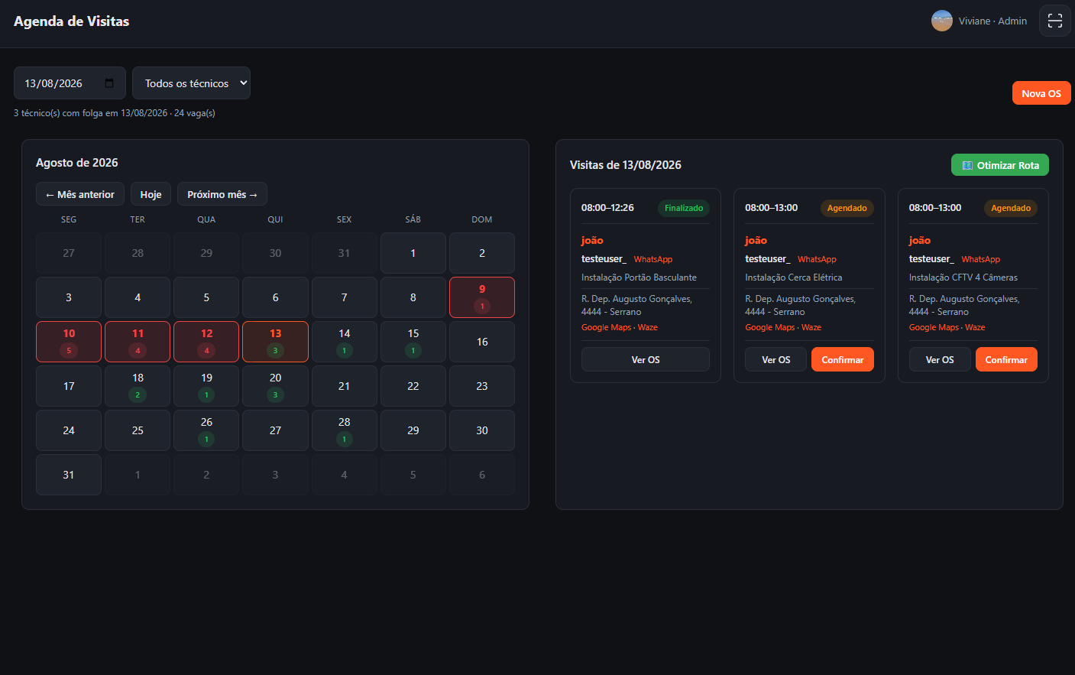Click Ver OS on Cerca Elétrica card
The height and width of the screenshot is (675, 1075).
coord(775,359)
